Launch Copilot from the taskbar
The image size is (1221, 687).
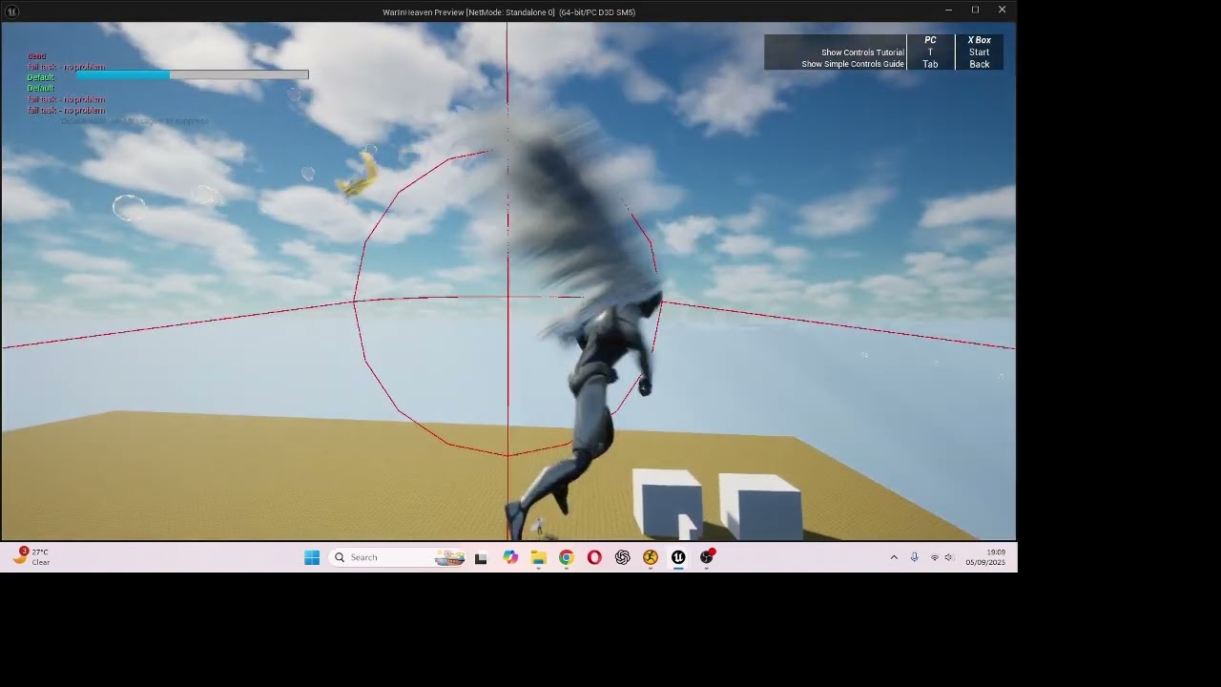(x=510, y=557)
